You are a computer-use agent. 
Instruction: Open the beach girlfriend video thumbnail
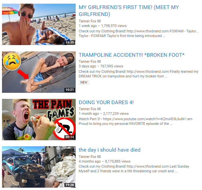39,24
